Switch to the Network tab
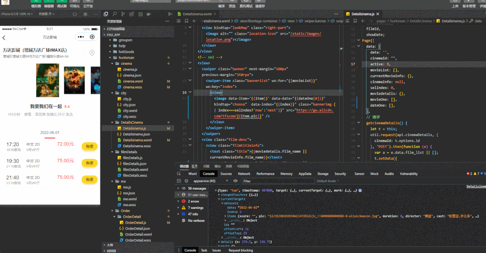 (x=244, y=173)
